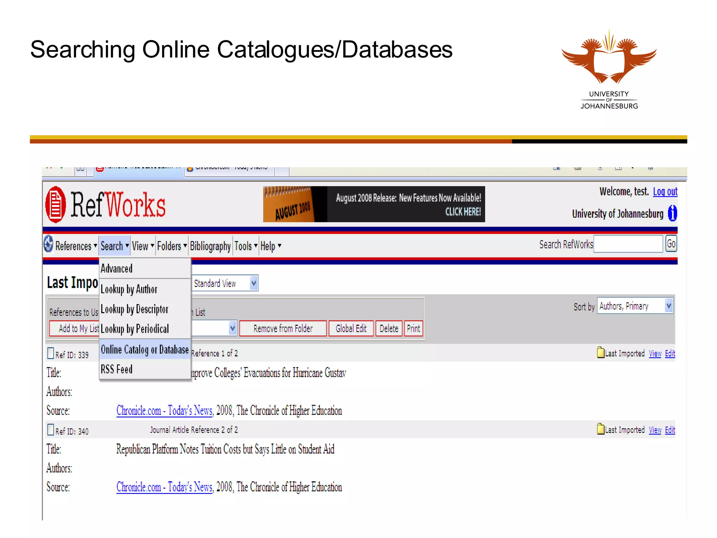
Task: Click Edit link for Ref ID 339
Action: pyautogui.click(x=670, y=353)
